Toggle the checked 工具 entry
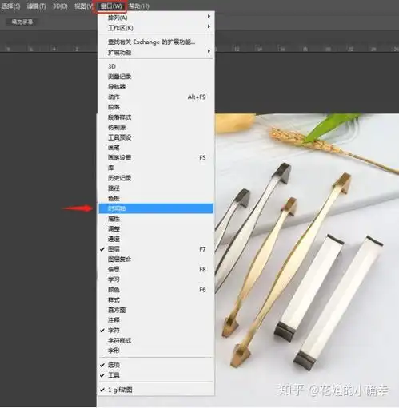This screenshot has width=399, height=408. click(x=156, y=375)
